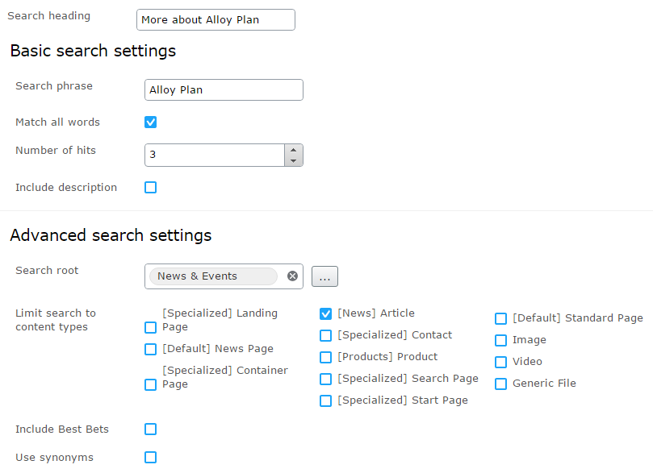Check [Specialized] Landing Page type
653x473 pixels.
tap(150, 327)
